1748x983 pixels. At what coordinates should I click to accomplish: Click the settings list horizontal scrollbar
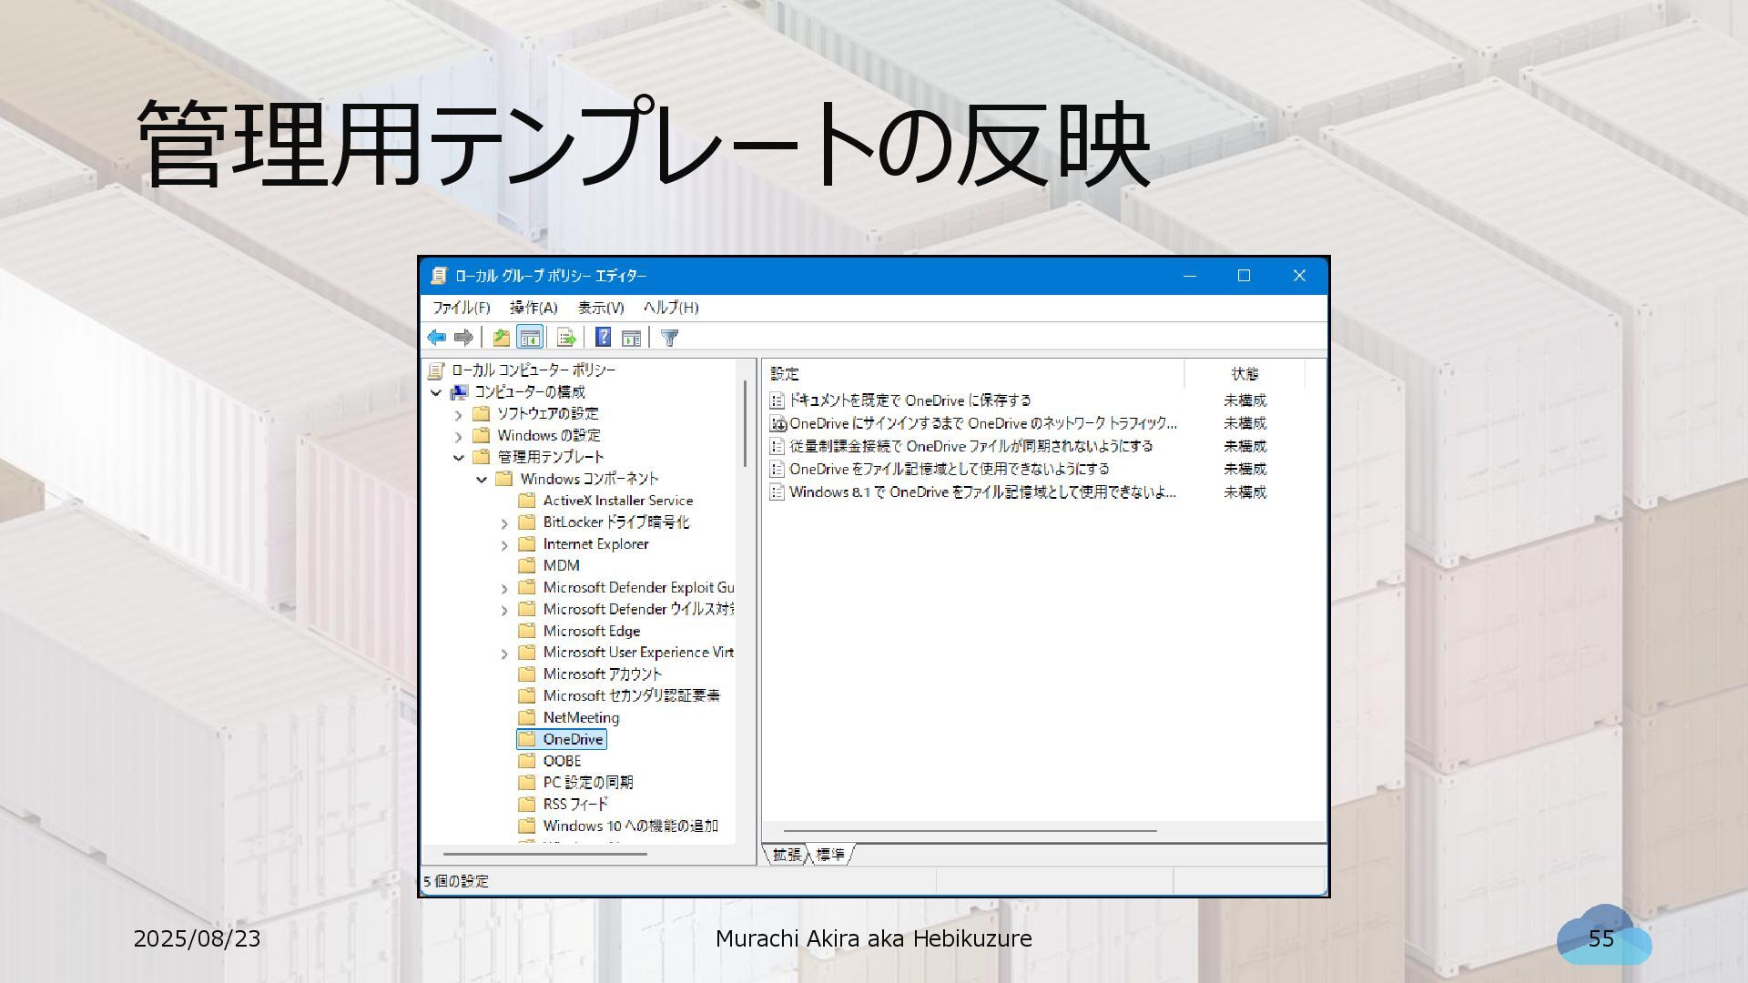coord(970,831)
